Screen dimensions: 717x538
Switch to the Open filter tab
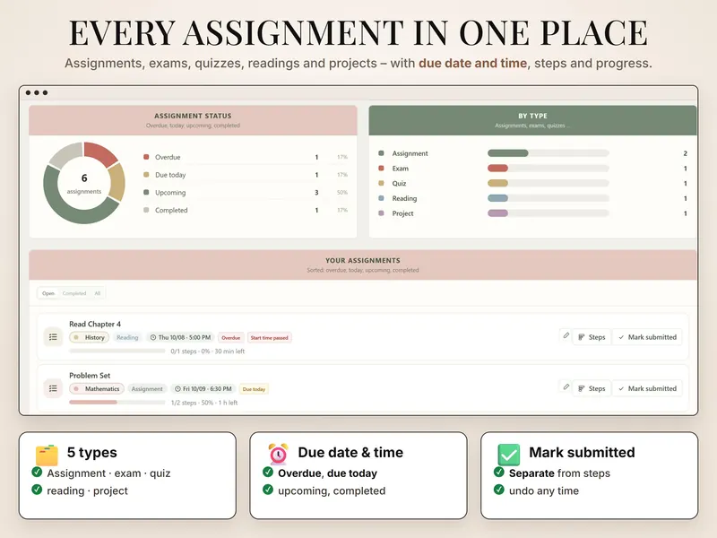tap(48, 293)
